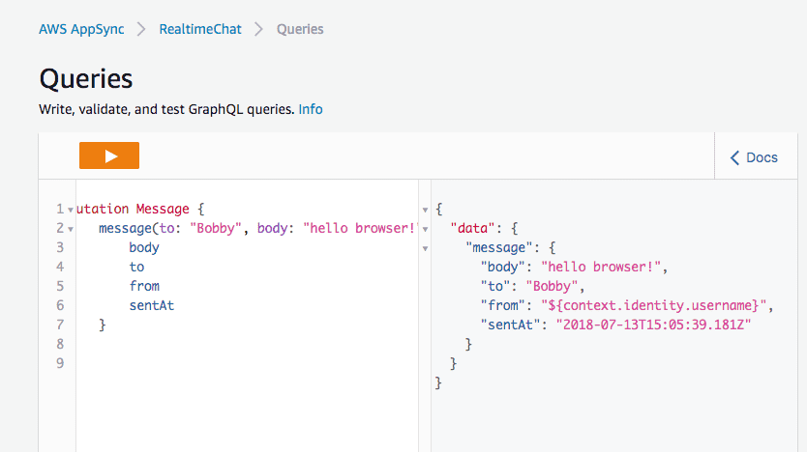Screen dimensions: 807x452
Task: Fold the "message" object in the results
Action: tap(426, 248)
